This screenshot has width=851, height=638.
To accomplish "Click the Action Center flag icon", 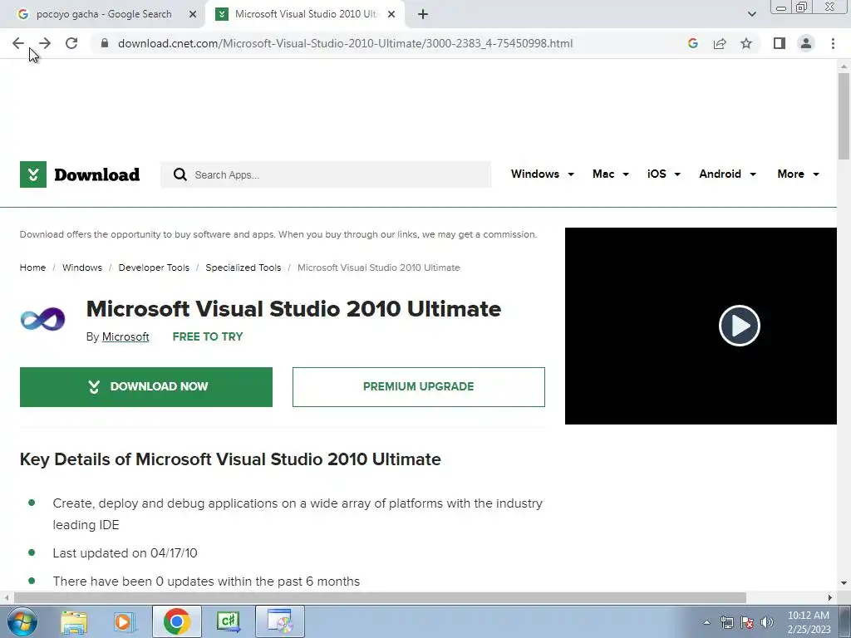I will click(747, 622).
